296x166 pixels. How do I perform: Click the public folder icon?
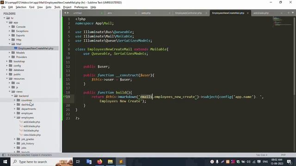click(11, 74)
